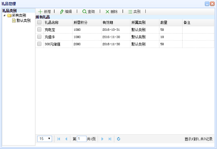Go to the next page

point(102,139)
